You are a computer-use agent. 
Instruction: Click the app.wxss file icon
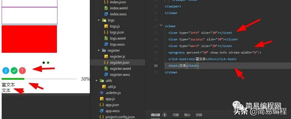pyautogui.click(x=102, y=111)
